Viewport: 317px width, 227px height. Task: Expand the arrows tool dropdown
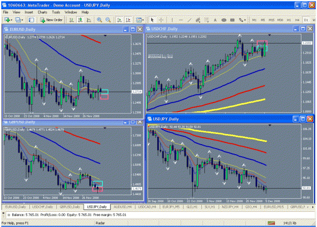coord(245,20)
